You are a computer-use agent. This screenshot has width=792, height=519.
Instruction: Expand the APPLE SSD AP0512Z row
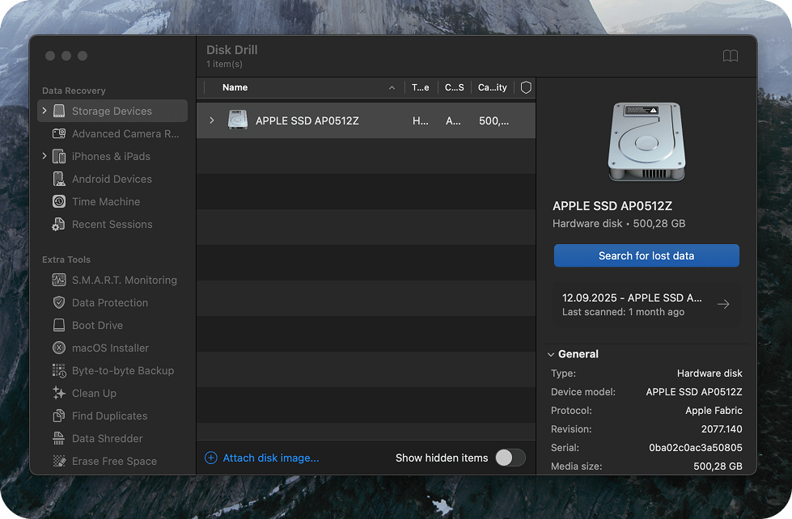click(x=211, y=119)
